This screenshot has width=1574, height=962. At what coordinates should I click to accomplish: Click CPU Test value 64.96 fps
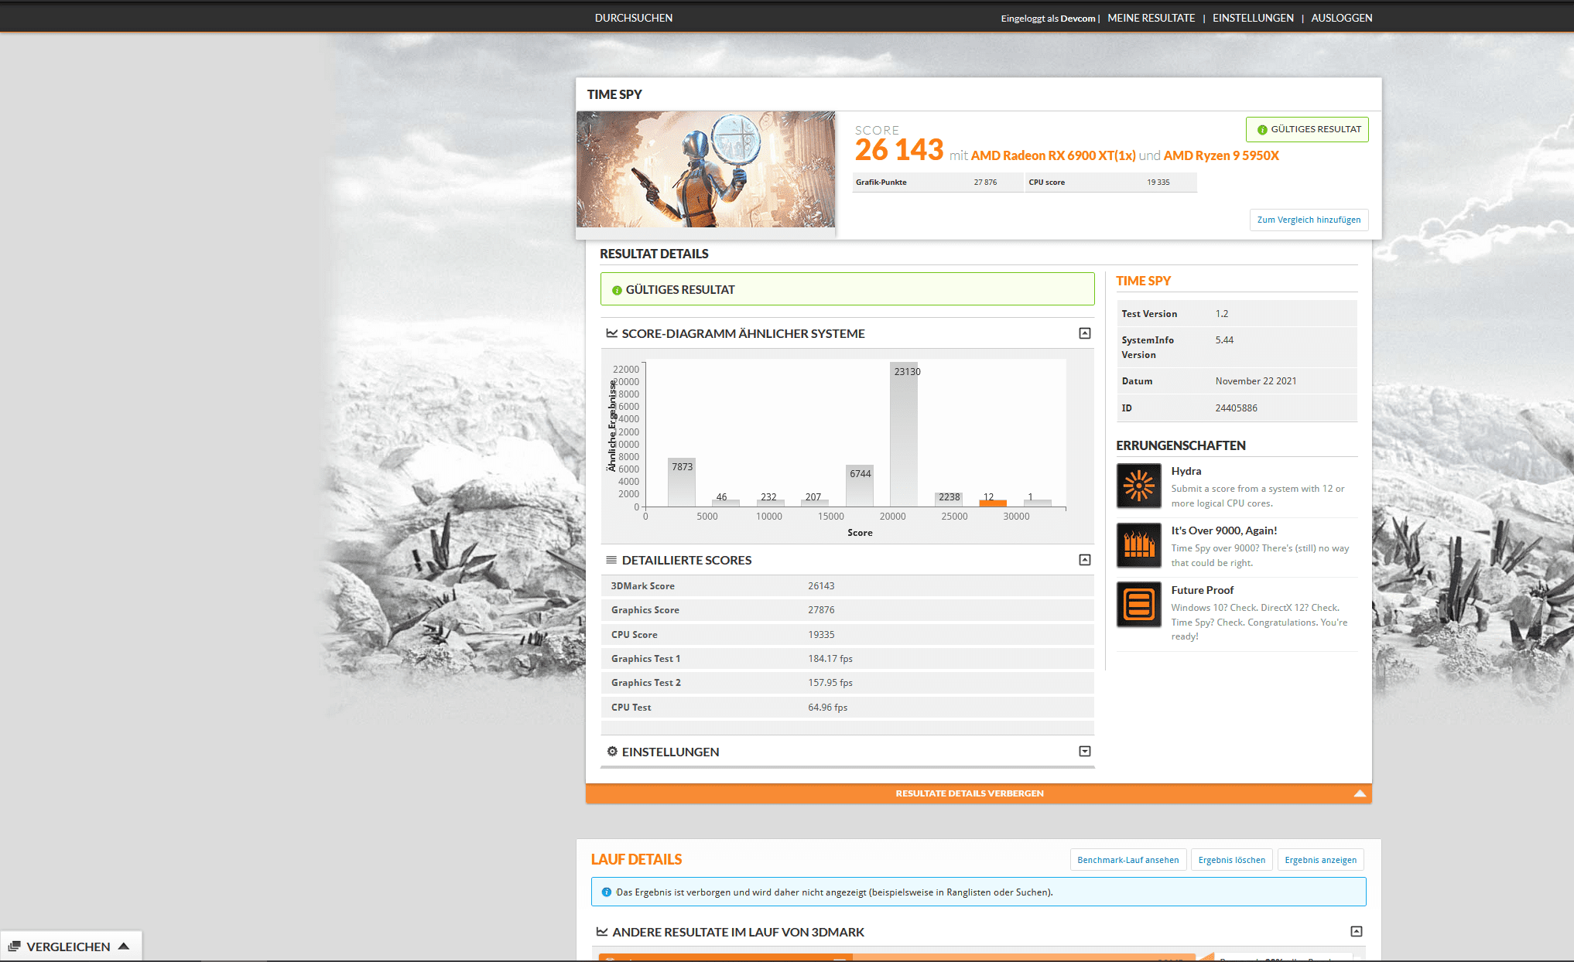click(x=828, y=708)
